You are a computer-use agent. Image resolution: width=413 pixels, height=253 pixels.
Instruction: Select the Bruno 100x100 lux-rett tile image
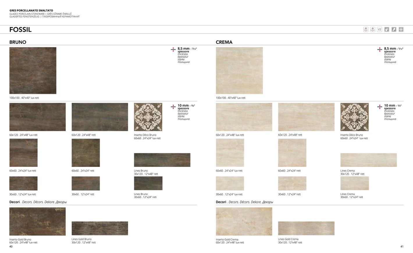click(x=33, y=71)
